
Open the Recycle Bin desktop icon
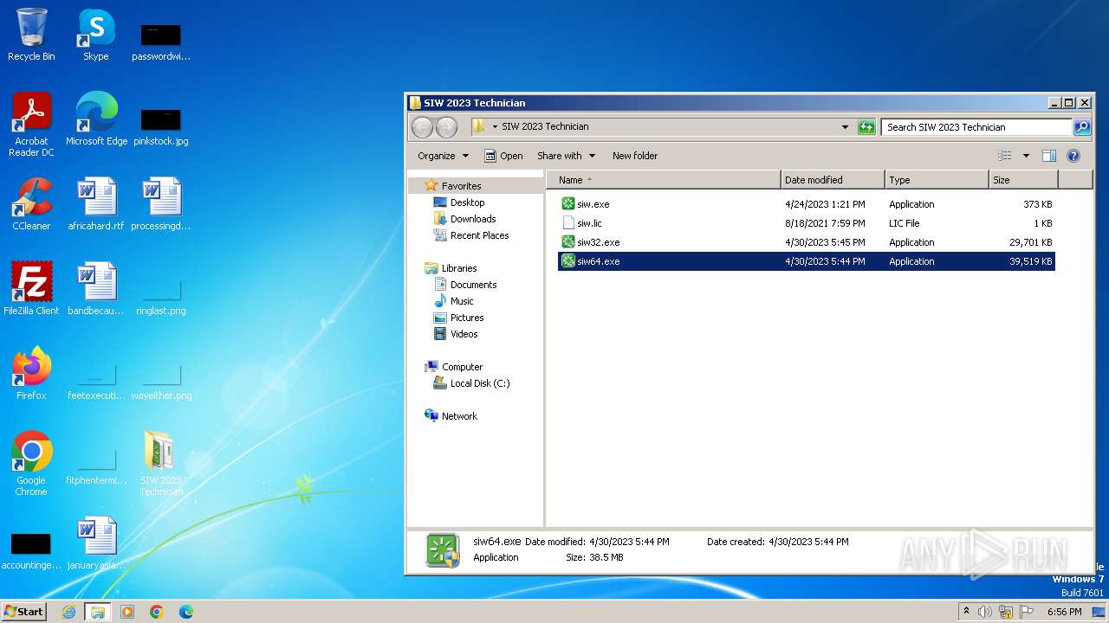tap(31, 35)
